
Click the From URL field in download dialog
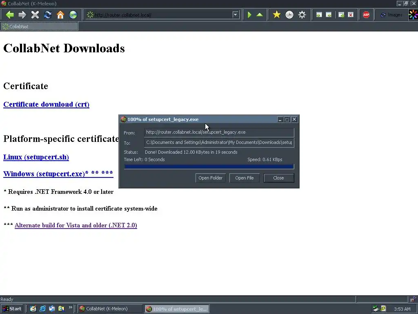click(219, 132)
